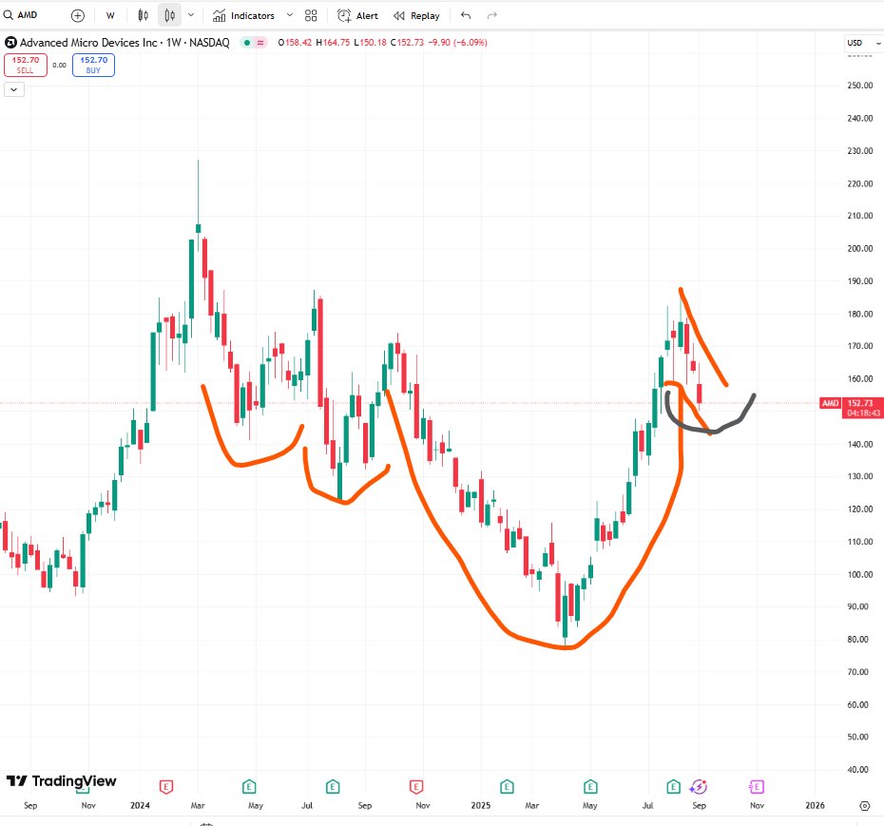
Task: Click the purple lightning event icon near Sep
Action: click(699, 786)
